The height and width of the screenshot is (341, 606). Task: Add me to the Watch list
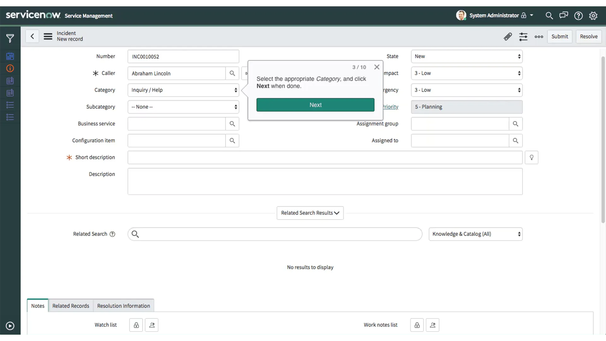coord(152,325)
